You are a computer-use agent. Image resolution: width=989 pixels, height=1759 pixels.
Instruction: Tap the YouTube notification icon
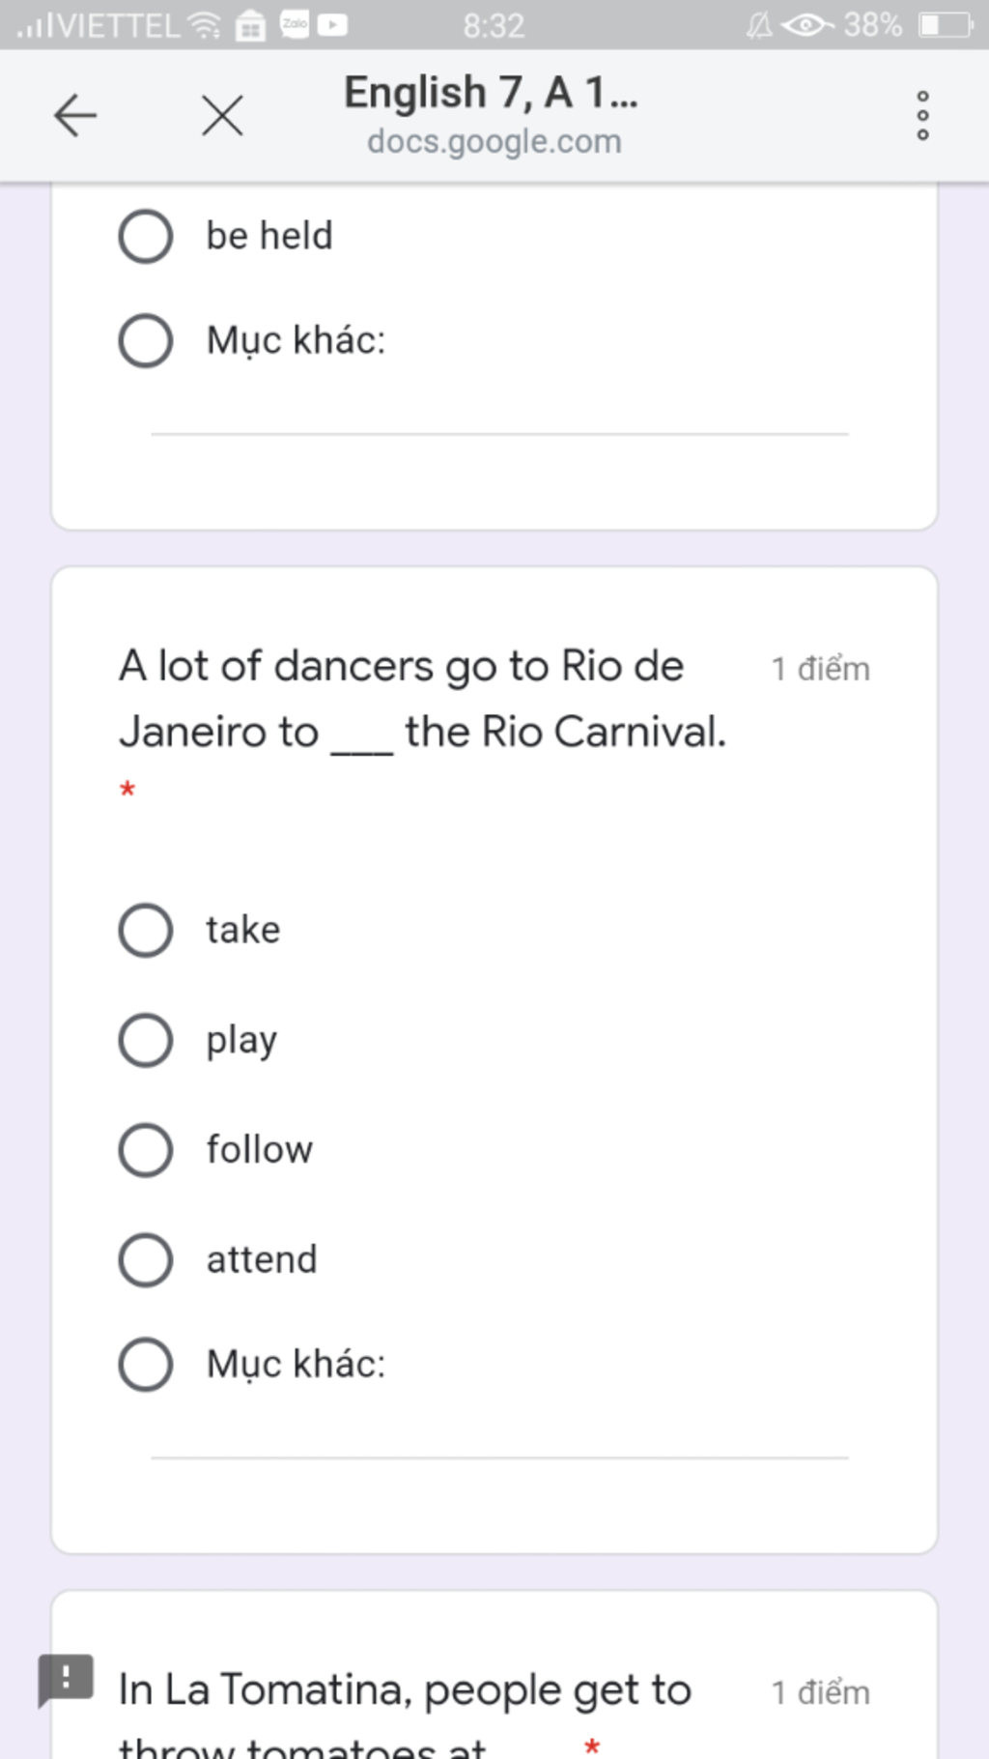[332, 25]
